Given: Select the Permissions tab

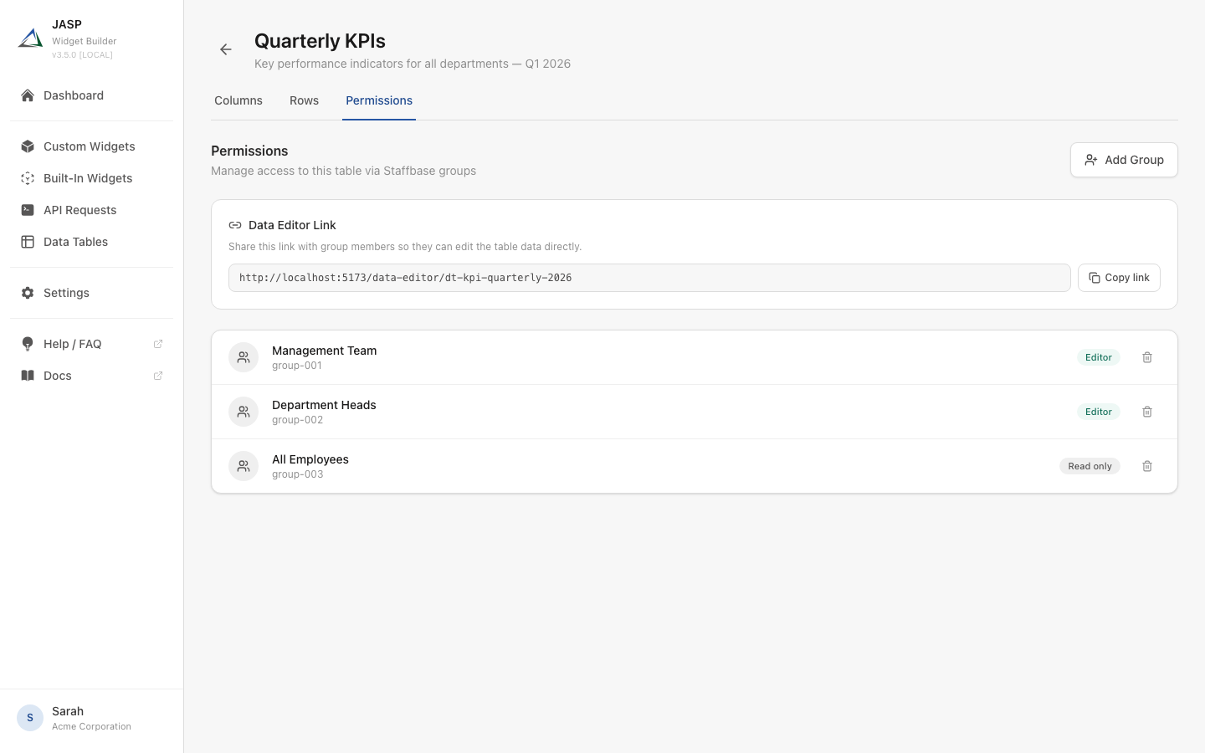Looking at the screenshot, I should [379, 100].
